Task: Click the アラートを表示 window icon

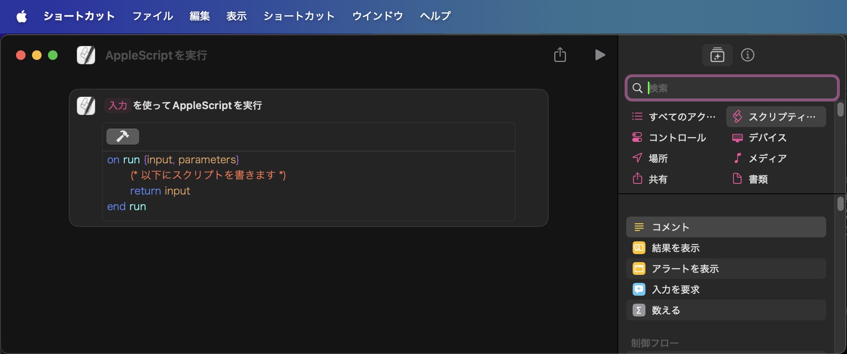Action: [x=639, y=268]
